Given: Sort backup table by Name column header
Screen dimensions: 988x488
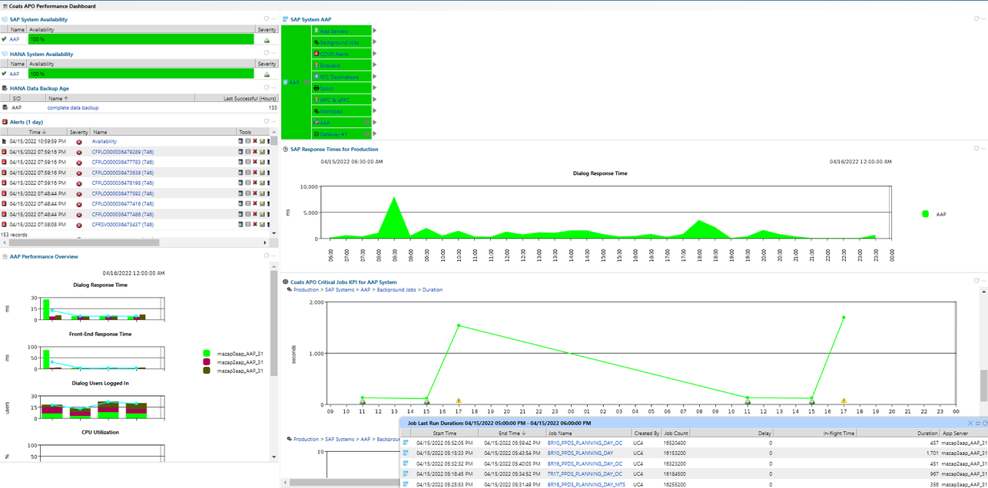Looking at the screenshot, I should pos(119,98).
